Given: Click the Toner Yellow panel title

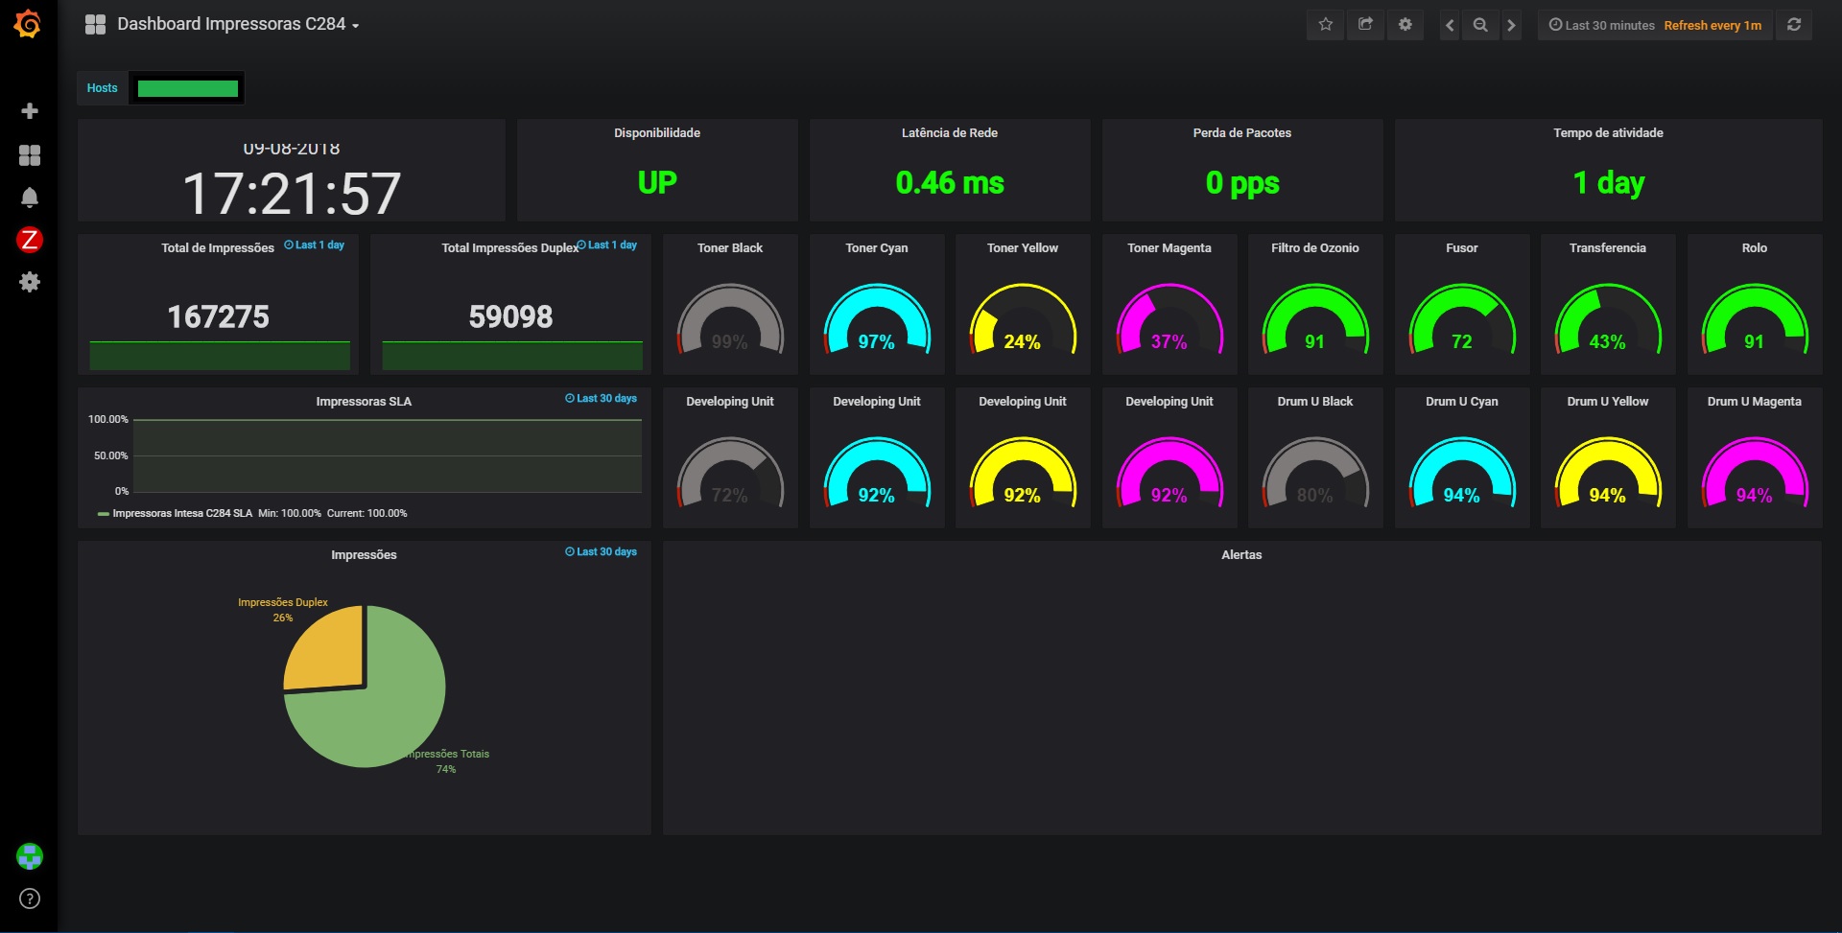Looking at the screenshot, I should pyautogui.click(x=1023, y=248).
